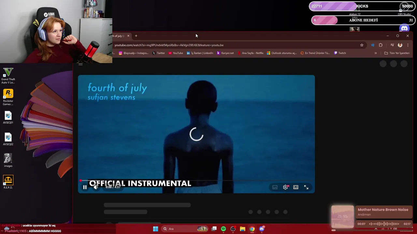Click the ABONE HEDEFİ goal bar
This screenshot has width=417, height=234.
(363, 20)
